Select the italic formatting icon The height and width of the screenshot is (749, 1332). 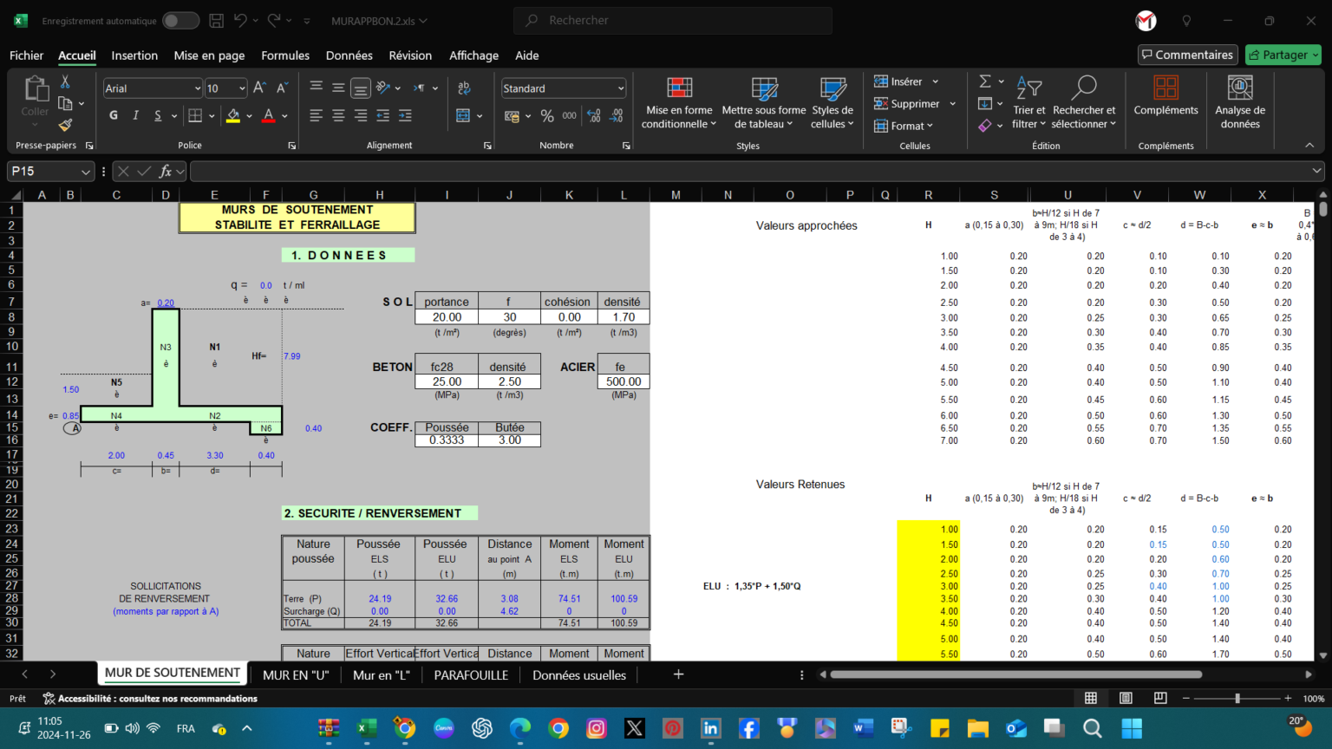point(135,114)
